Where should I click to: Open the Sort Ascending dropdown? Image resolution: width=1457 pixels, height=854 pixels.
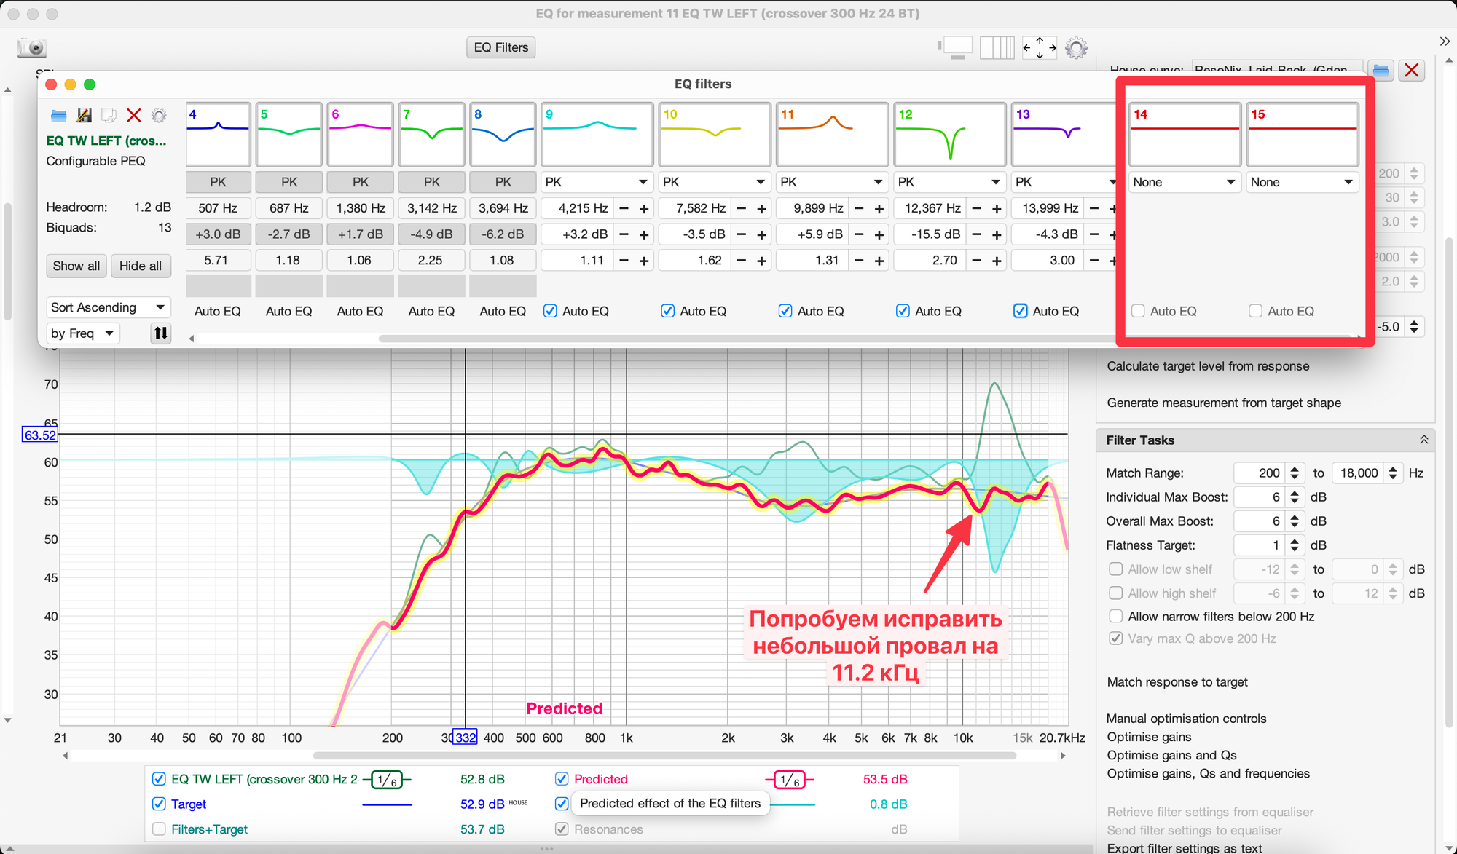pos(108,307)
